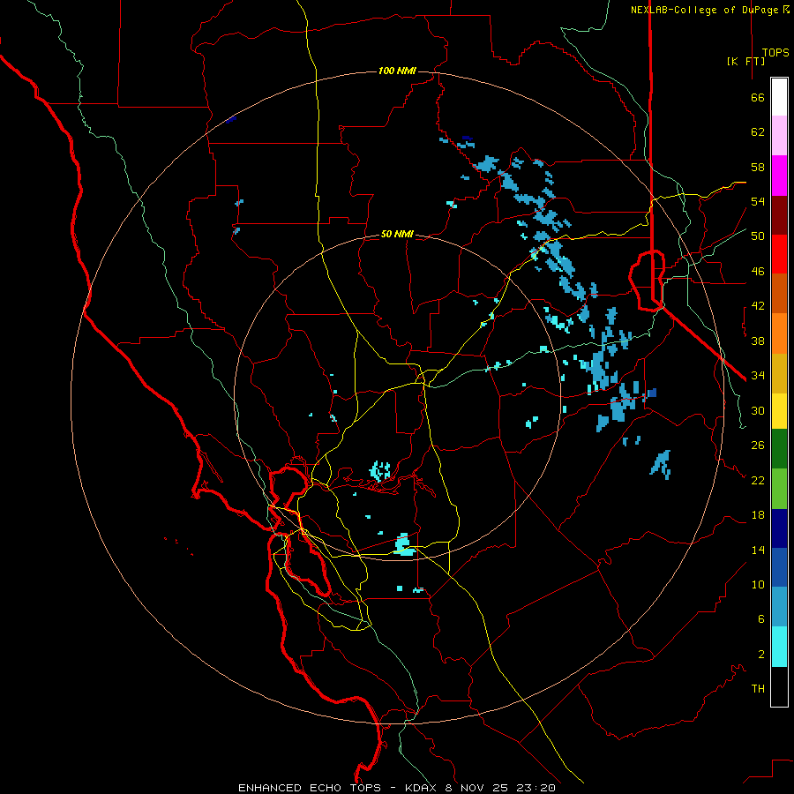
Task: Select scale value '46'
Action: tap(758, 272)
